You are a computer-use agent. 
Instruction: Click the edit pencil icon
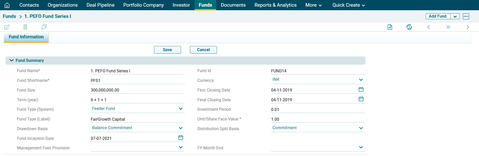pyautogui.click(x=7, y=27)
